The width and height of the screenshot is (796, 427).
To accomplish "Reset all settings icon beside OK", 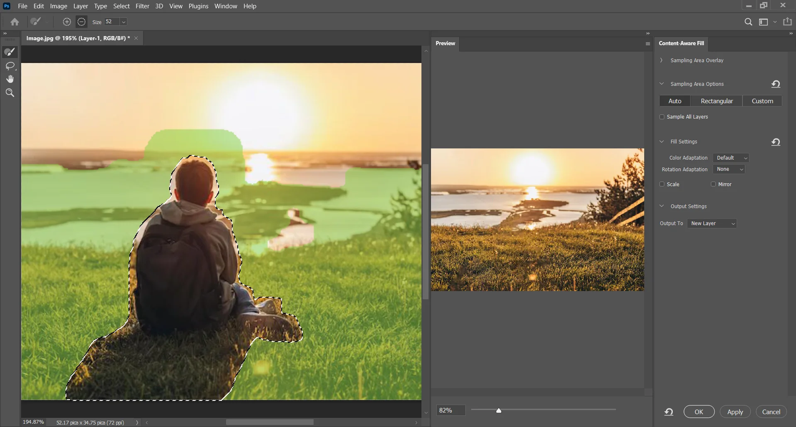I will 669,412.
